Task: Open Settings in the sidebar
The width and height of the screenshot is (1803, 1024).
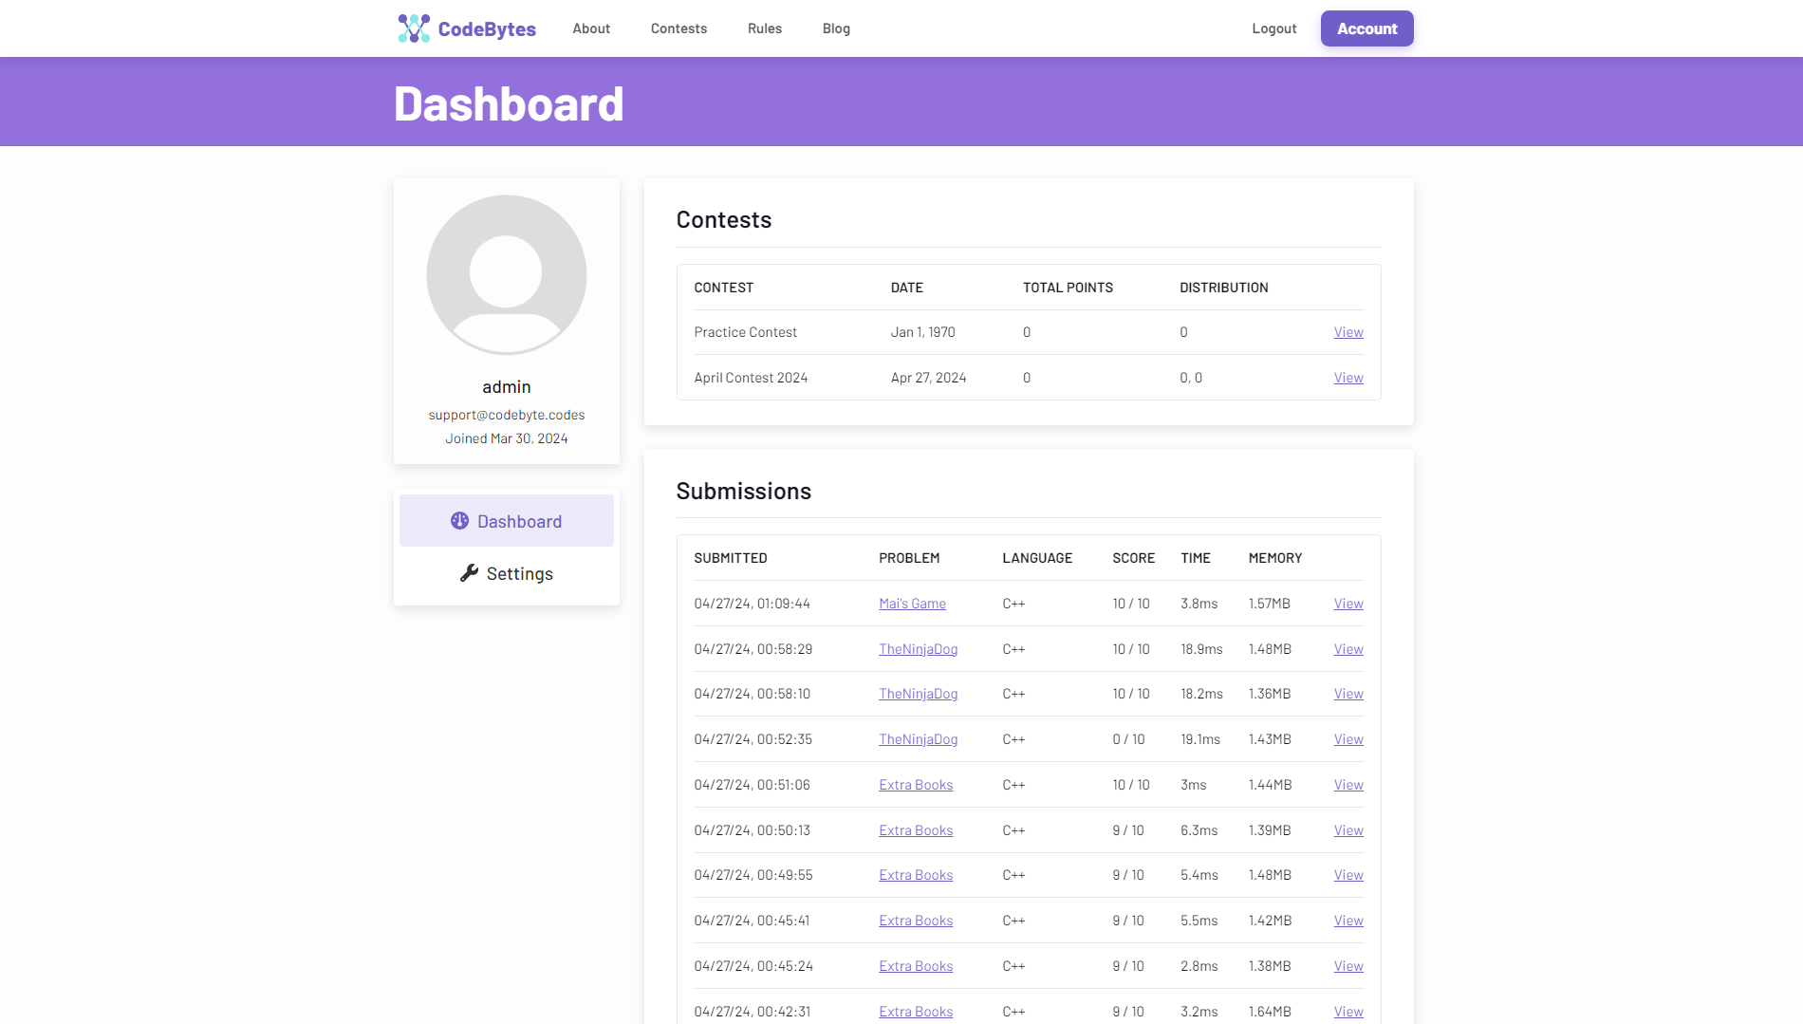Action: [x=506, y=574]
